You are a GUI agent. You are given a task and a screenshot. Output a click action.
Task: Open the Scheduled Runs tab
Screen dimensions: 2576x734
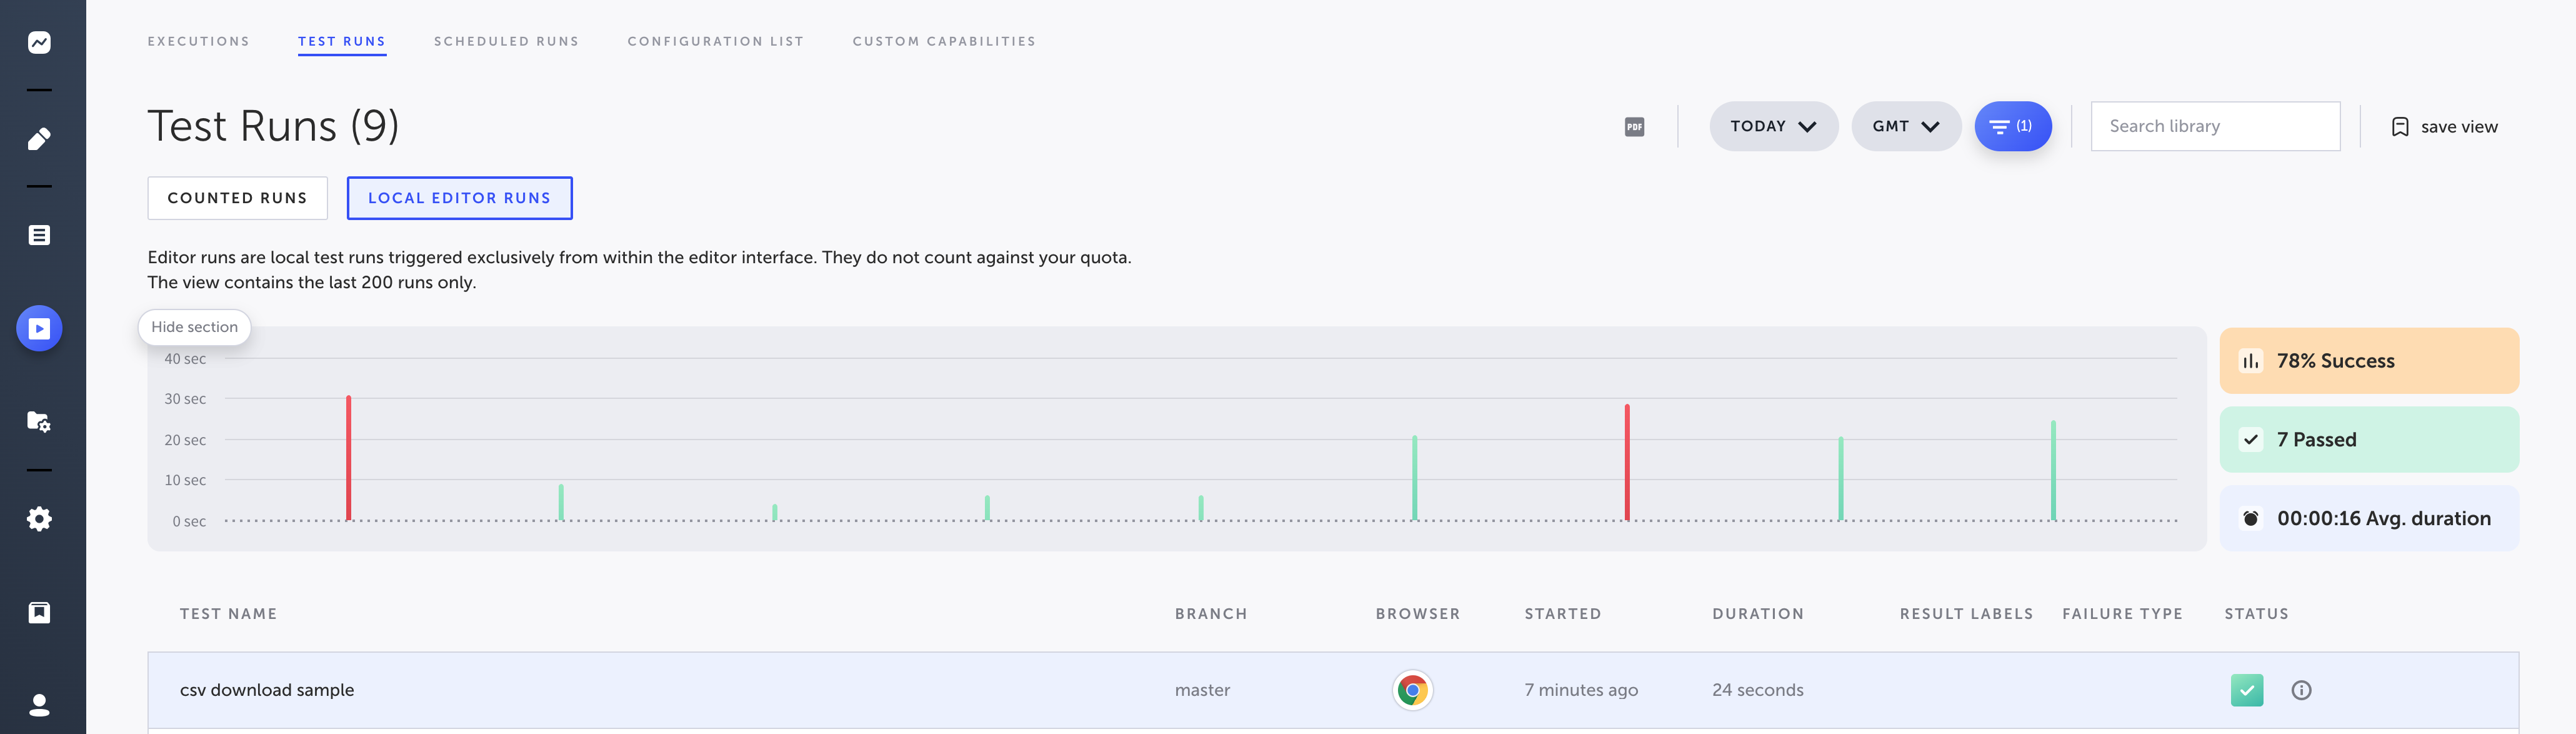pyautogui.click(x=506, y=41)
